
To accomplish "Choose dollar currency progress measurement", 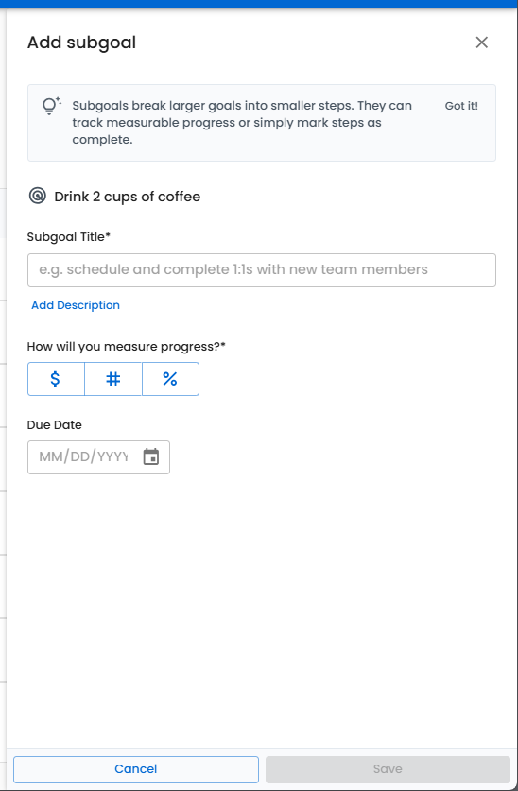I will point(56,378).
